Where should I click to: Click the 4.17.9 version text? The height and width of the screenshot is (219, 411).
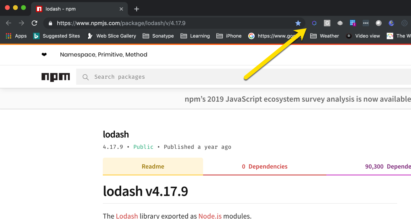(113, 147)
